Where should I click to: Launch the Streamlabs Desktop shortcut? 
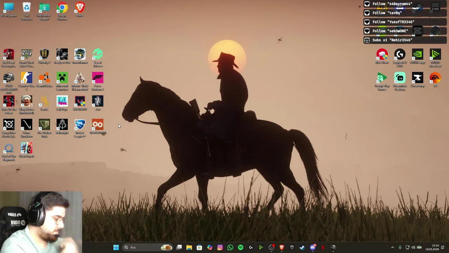[400, 82]
